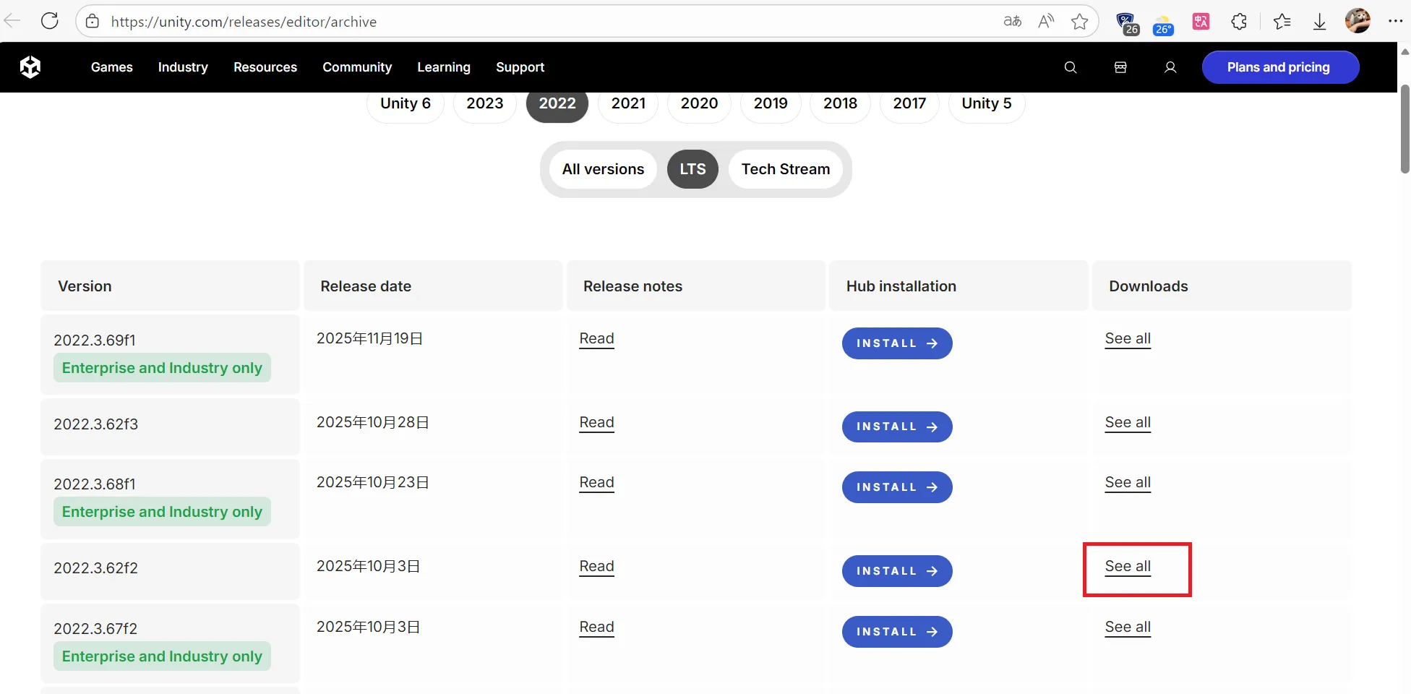Open the browser Downloads icon
This screenshot has width=1411, height=694.
point(1319,22)
